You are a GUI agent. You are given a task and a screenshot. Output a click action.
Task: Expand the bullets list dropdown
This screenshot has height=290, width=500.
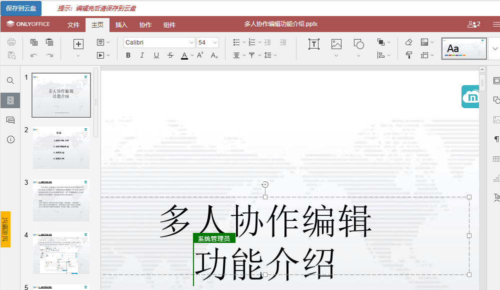(244, 42)
